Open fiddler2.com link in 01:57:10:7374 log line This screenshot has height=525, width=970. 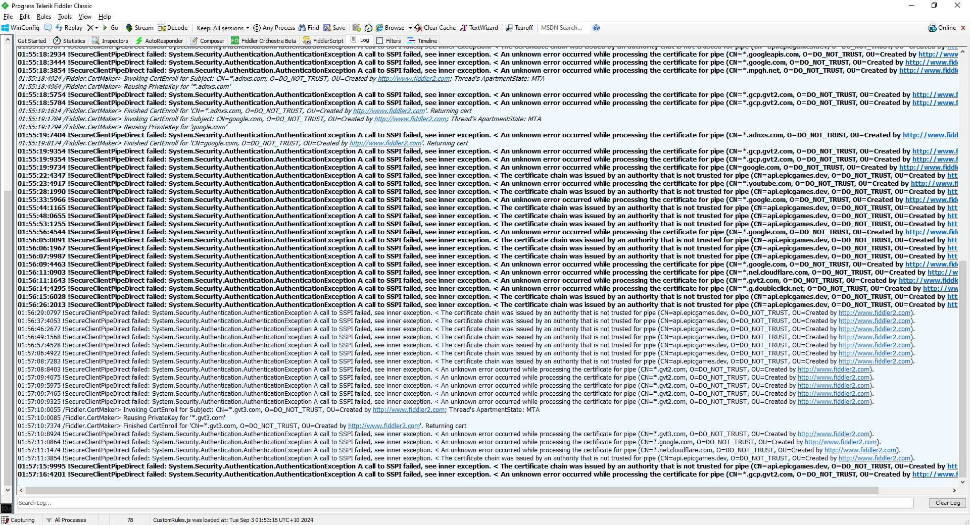tap(384, 426)
